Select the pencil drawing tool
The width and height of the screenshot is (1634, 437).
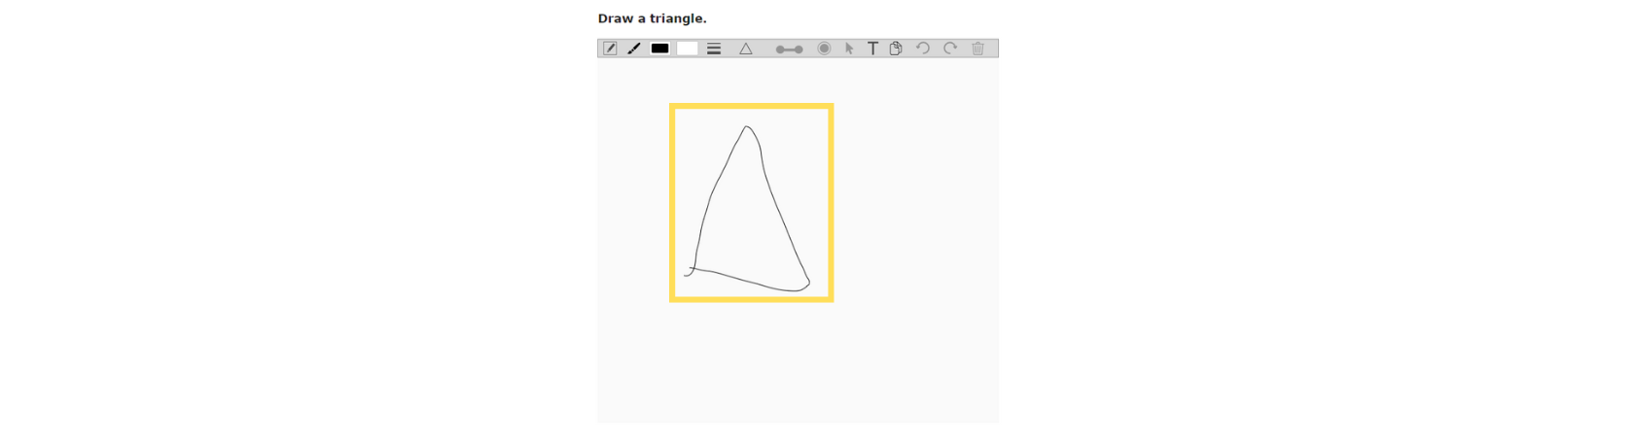click(610, 49)
